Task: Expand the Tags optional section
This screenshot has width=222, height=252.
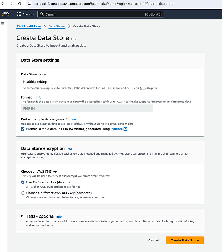Action: [22, 216]
